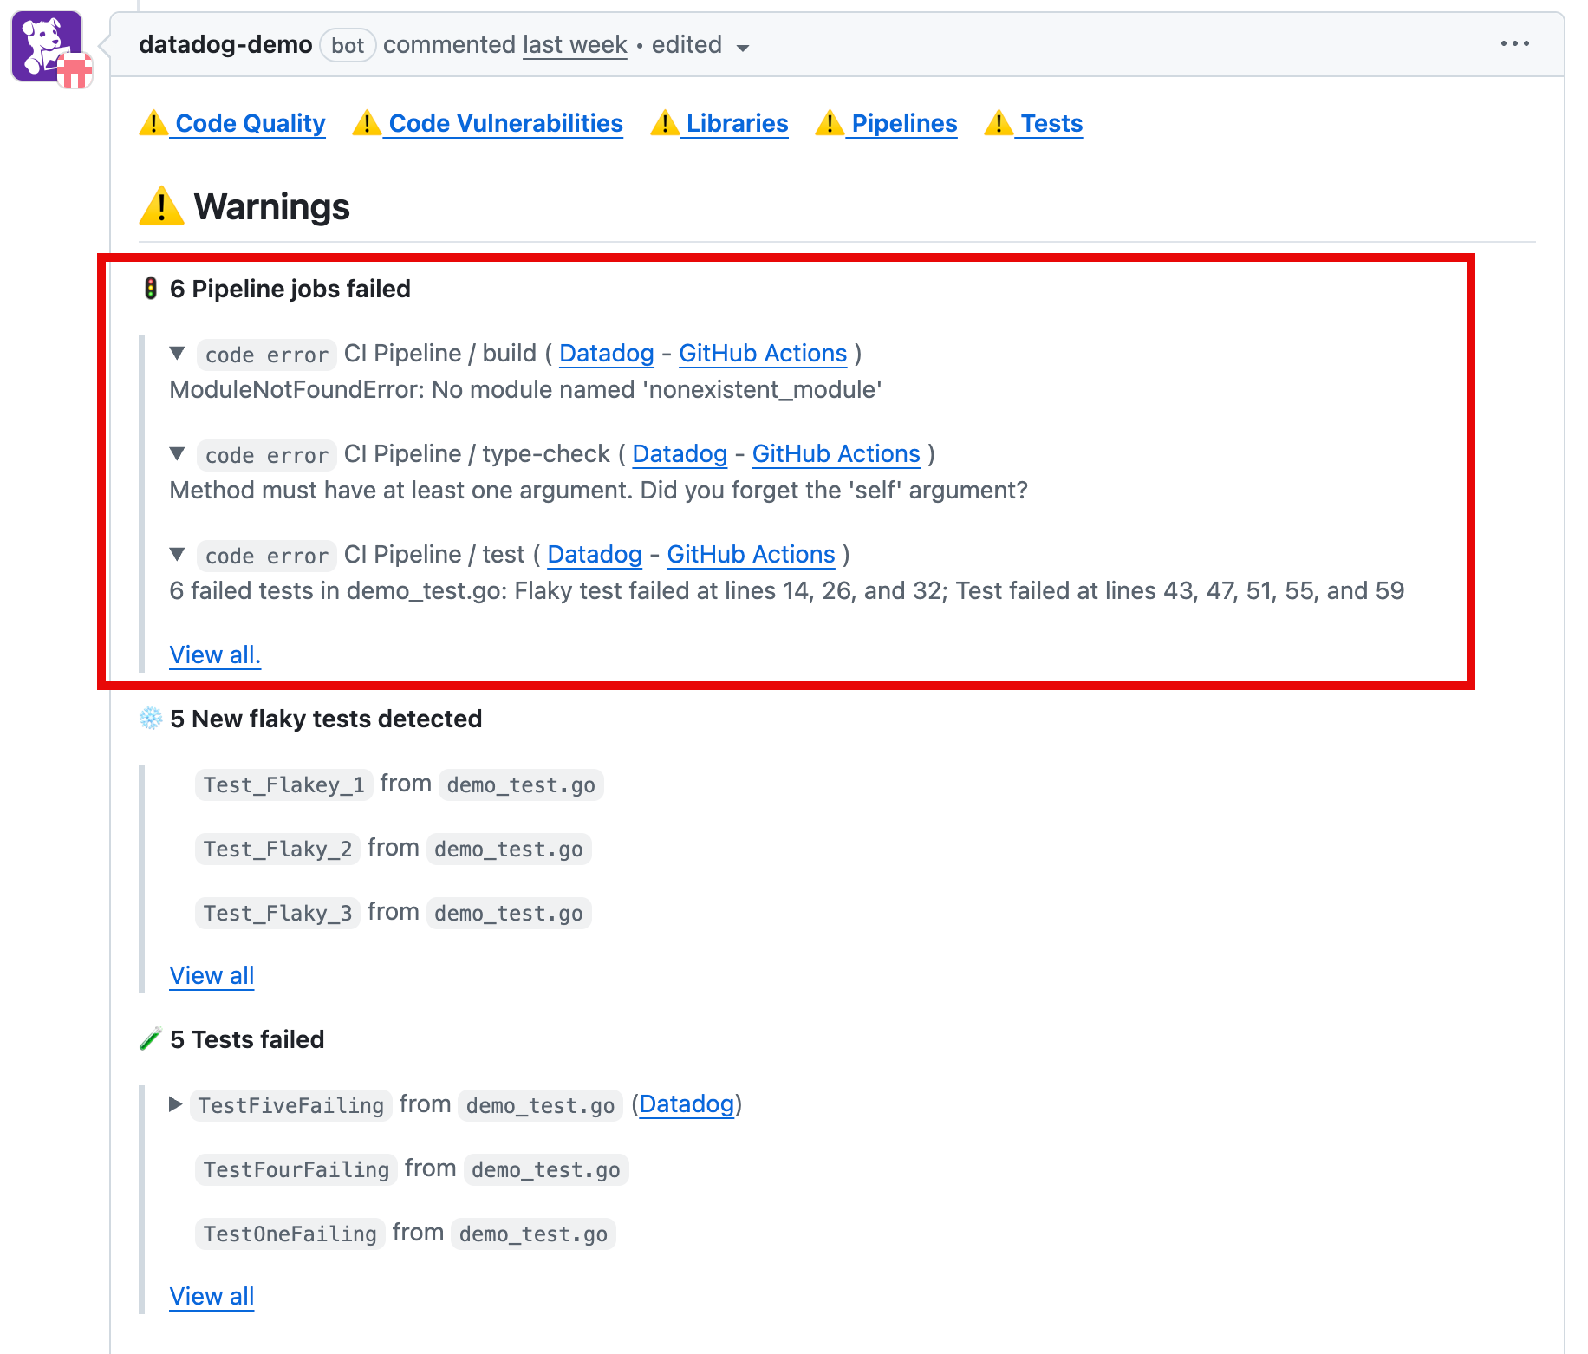The width and height of the screenshot is (1588, 1354).
Task: Collapse the CI Pipeline / type-check details
Action: tap(178, 453)
